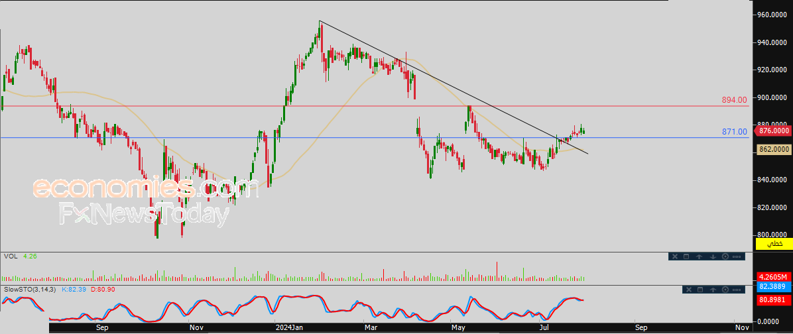Image resolution: width=793 pixels, height=334 pixels.
Task: Open more options for VOL panel
Action: [x=737, y=256]
